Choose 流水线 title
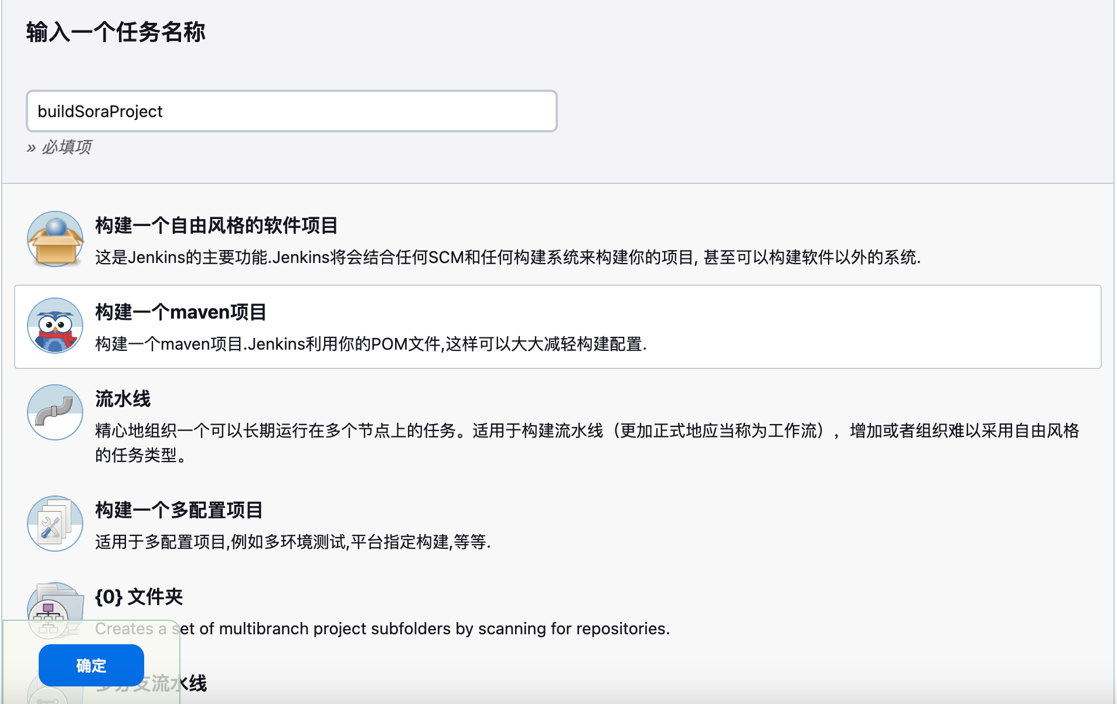Viewport: 1117px width, 704px height. pos(122,399)
